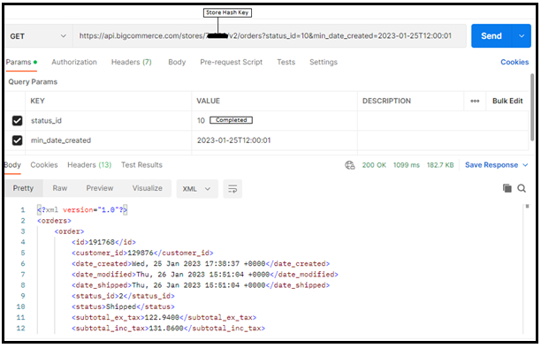This screenshot has width=541, height=348.
Task: Click the value 10 for status_id
Action: pos(201,121)
